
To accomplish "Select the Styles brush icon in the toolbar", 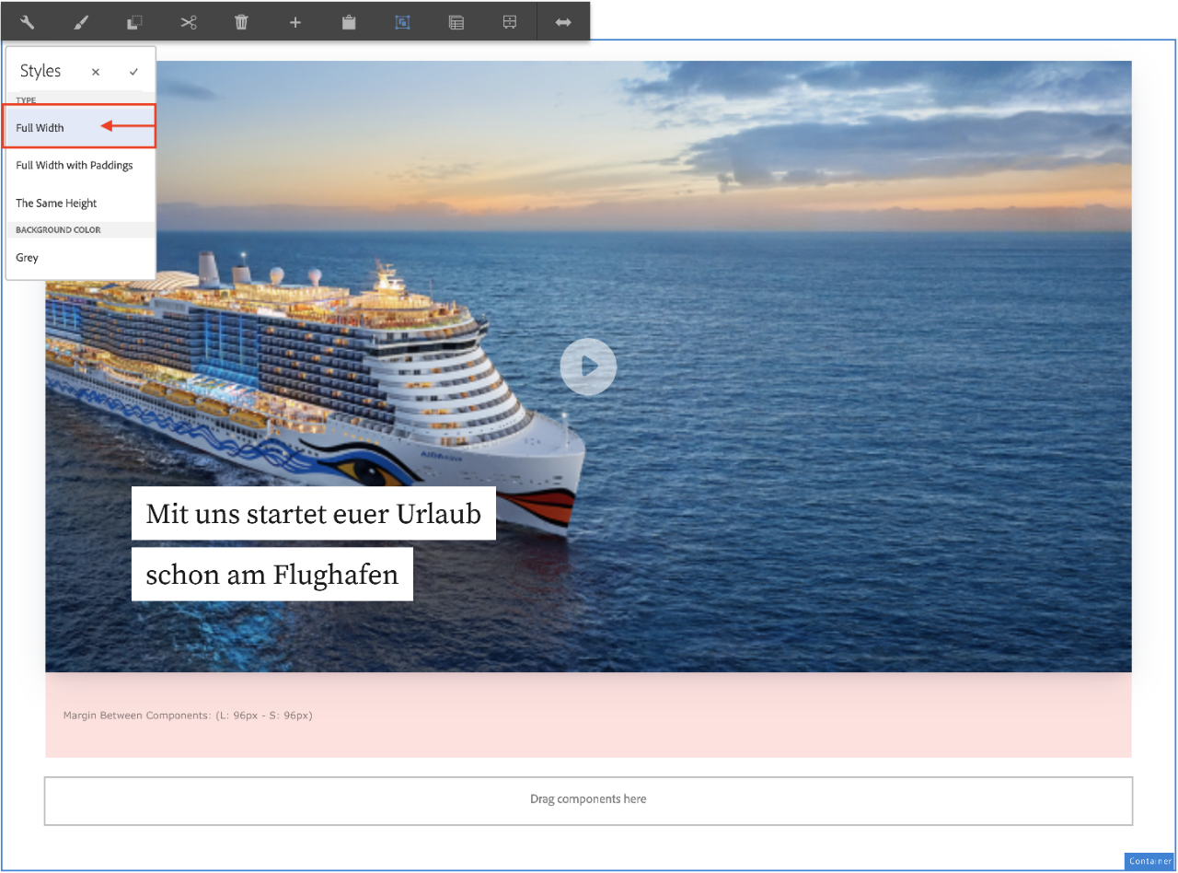I will tap(81, 21).
